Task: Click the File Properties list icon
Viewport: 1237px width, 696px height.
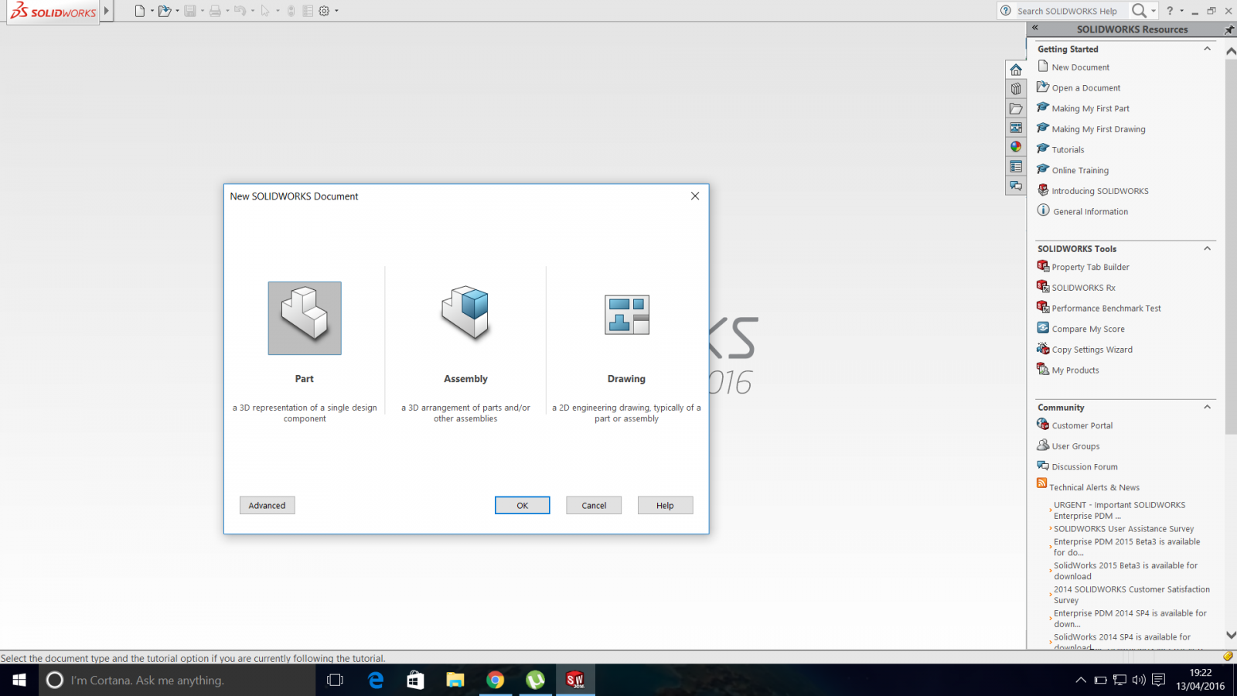Action: (308, 11)
